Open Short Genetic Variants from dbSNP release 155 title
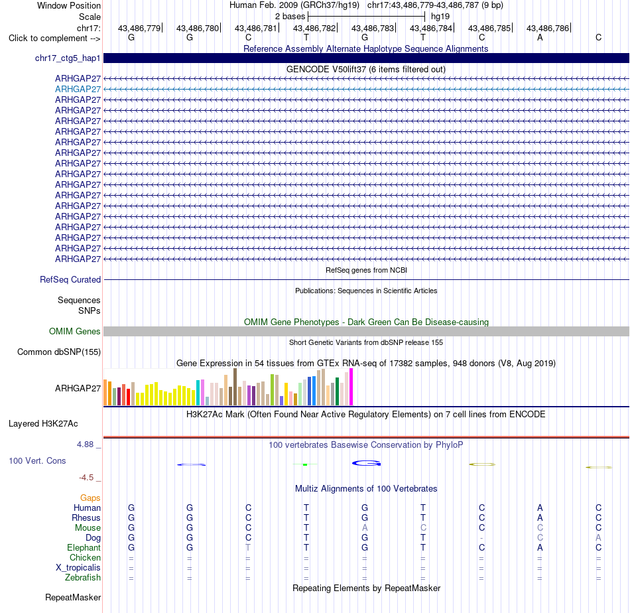Viewport: 630px width, 613px height. tap(366, 342)
